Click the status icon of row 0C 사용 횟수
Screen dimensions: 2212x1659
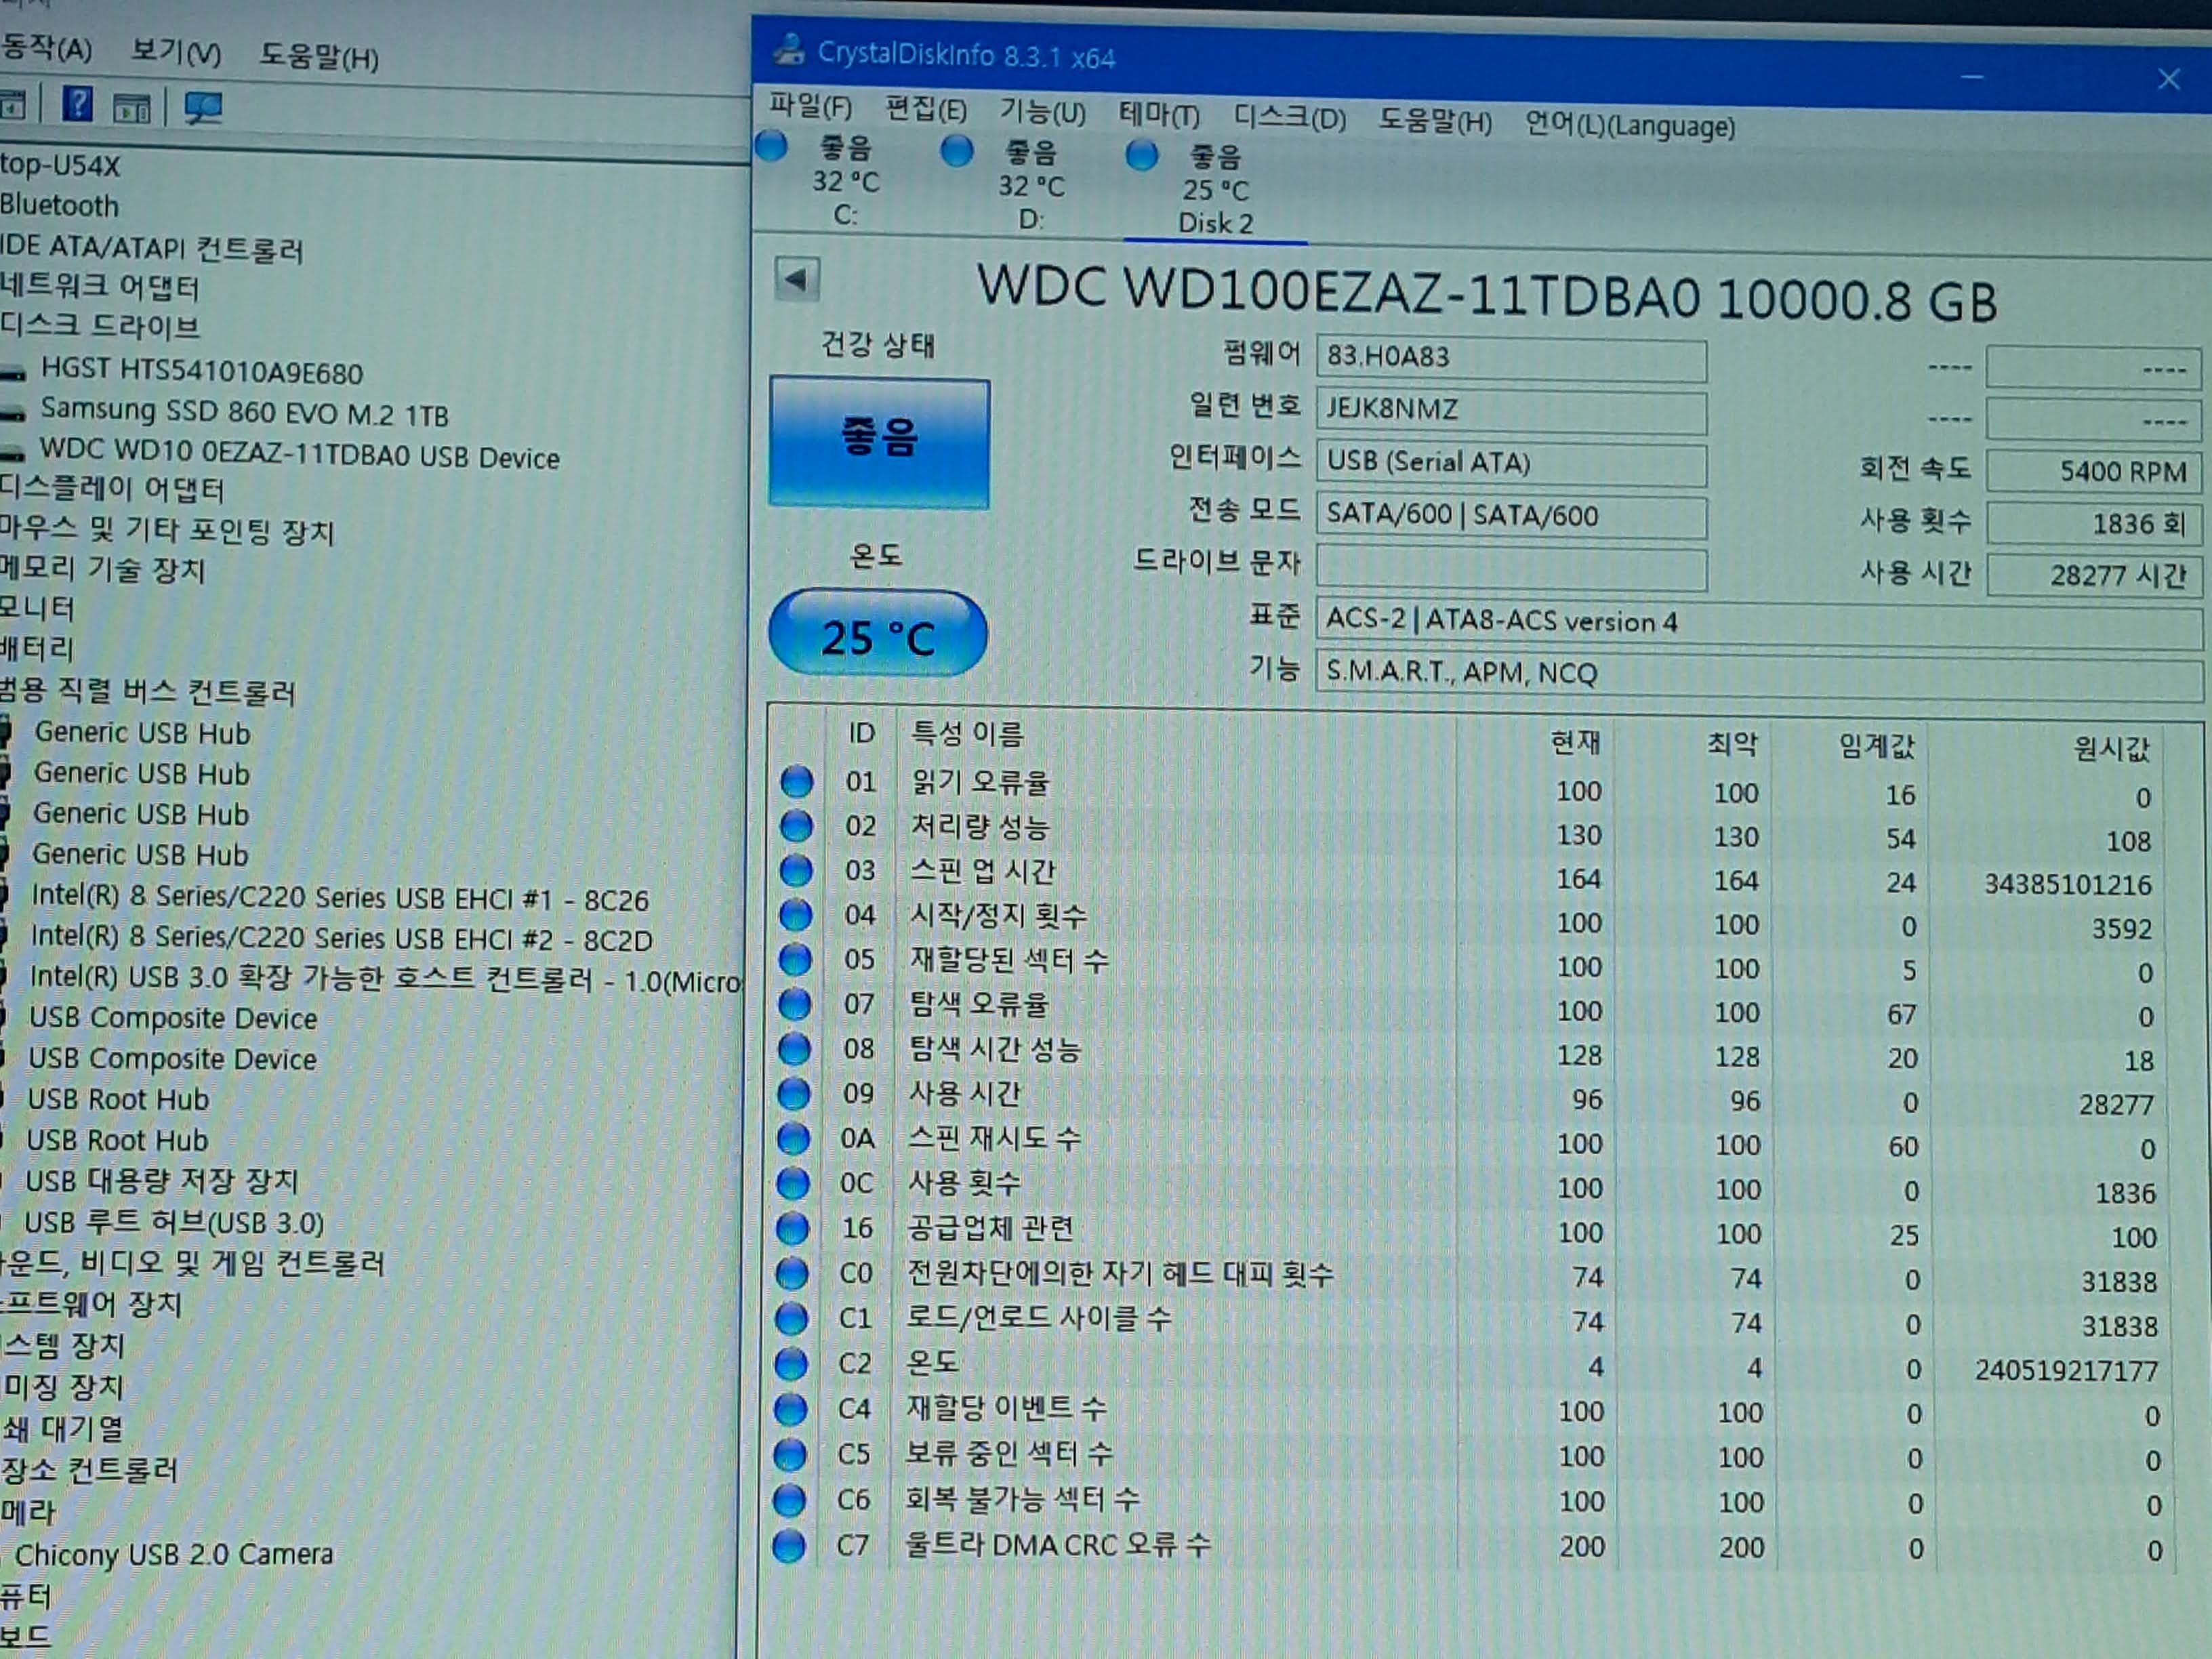click(x=793, y=1183)
